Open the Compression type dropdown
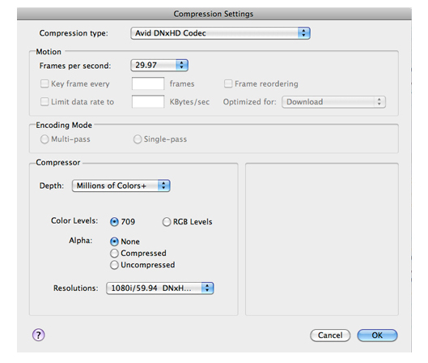The width and height of the screenshot is (428, 363). [x=220, y=33]
